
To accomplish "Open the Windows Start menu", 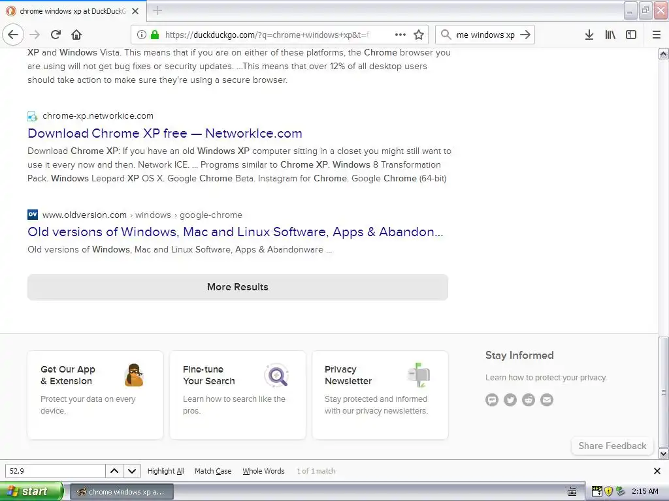I will point(31,492).
